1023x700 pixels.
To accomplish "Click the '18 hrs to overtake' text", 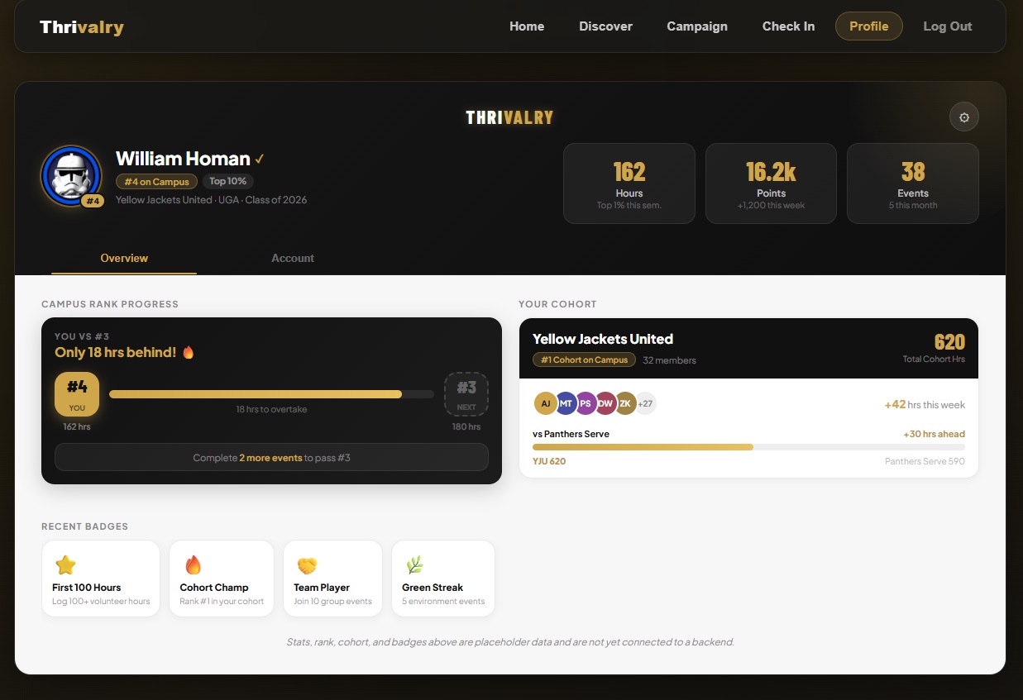I will point(271,409).
